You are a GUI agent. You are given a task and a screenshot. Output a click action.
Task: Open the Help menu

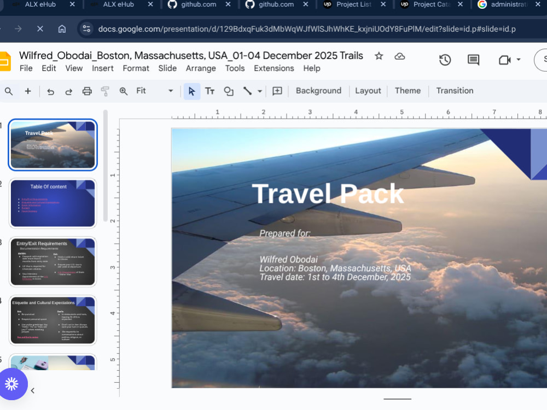pyautogui.click(x=312, y=68)
